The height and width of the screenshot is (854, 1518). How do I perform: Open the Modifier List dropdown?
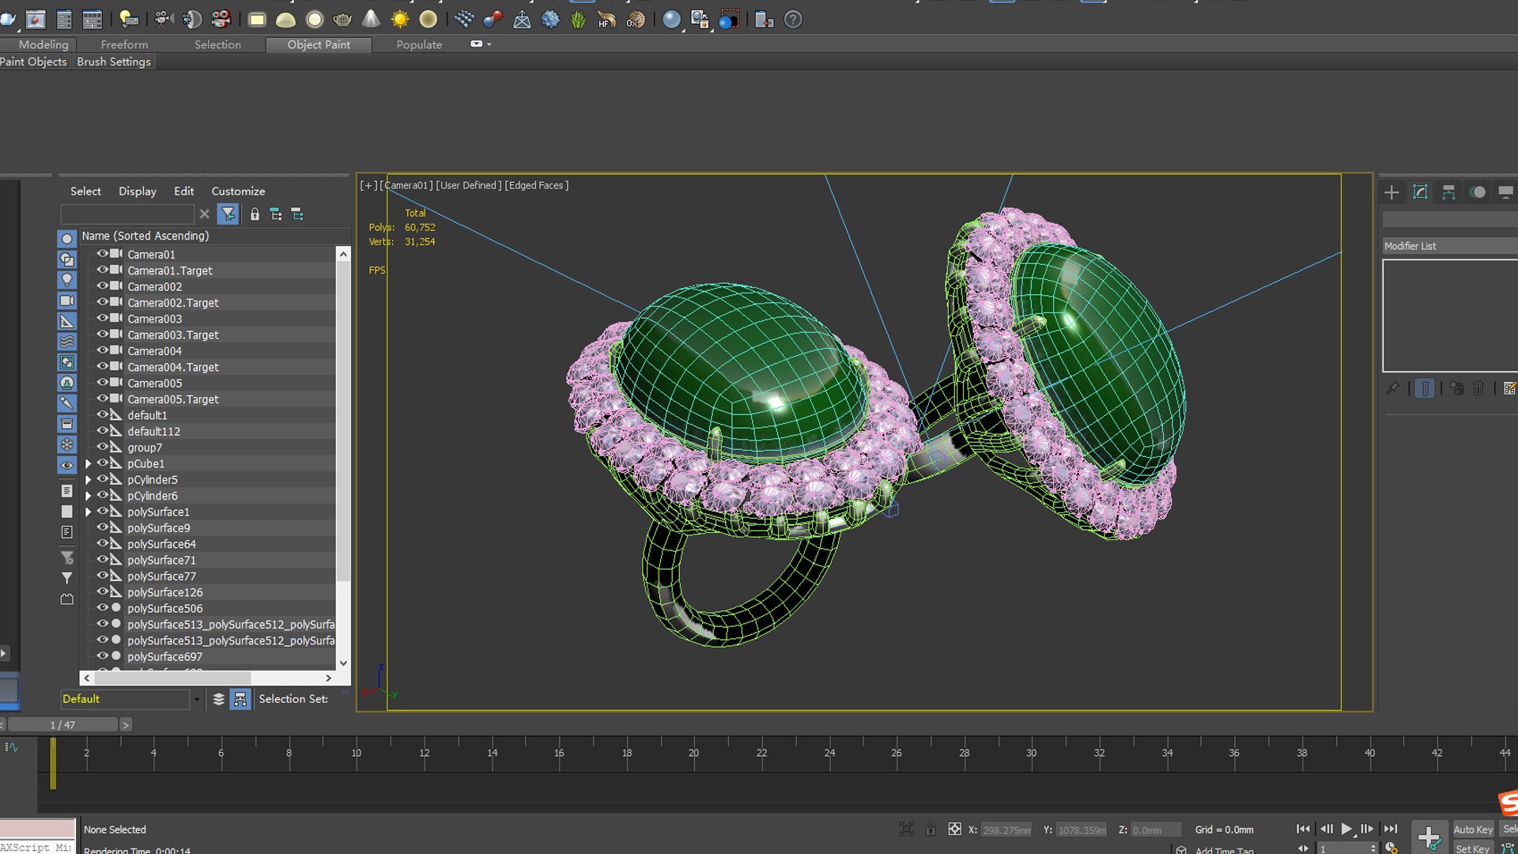1450,246
